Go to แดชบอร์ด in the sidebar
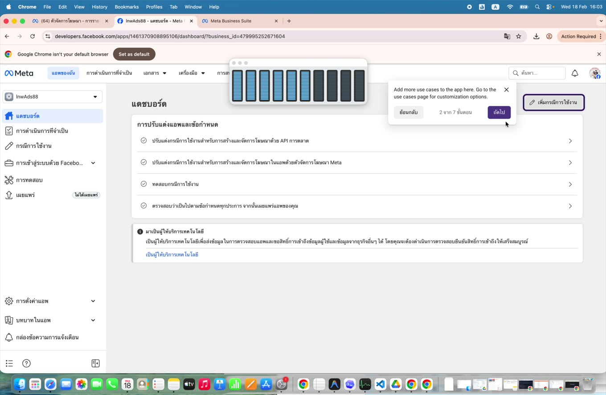Image resolution: width=606 pixels, height=395 pixels. point(53,116)
